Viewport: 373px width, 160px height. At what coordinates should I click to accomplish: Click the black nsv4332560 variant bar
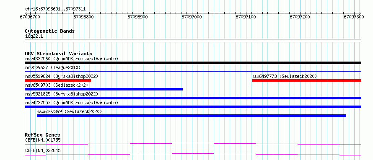pyautogui.click(x=193, y=63)
